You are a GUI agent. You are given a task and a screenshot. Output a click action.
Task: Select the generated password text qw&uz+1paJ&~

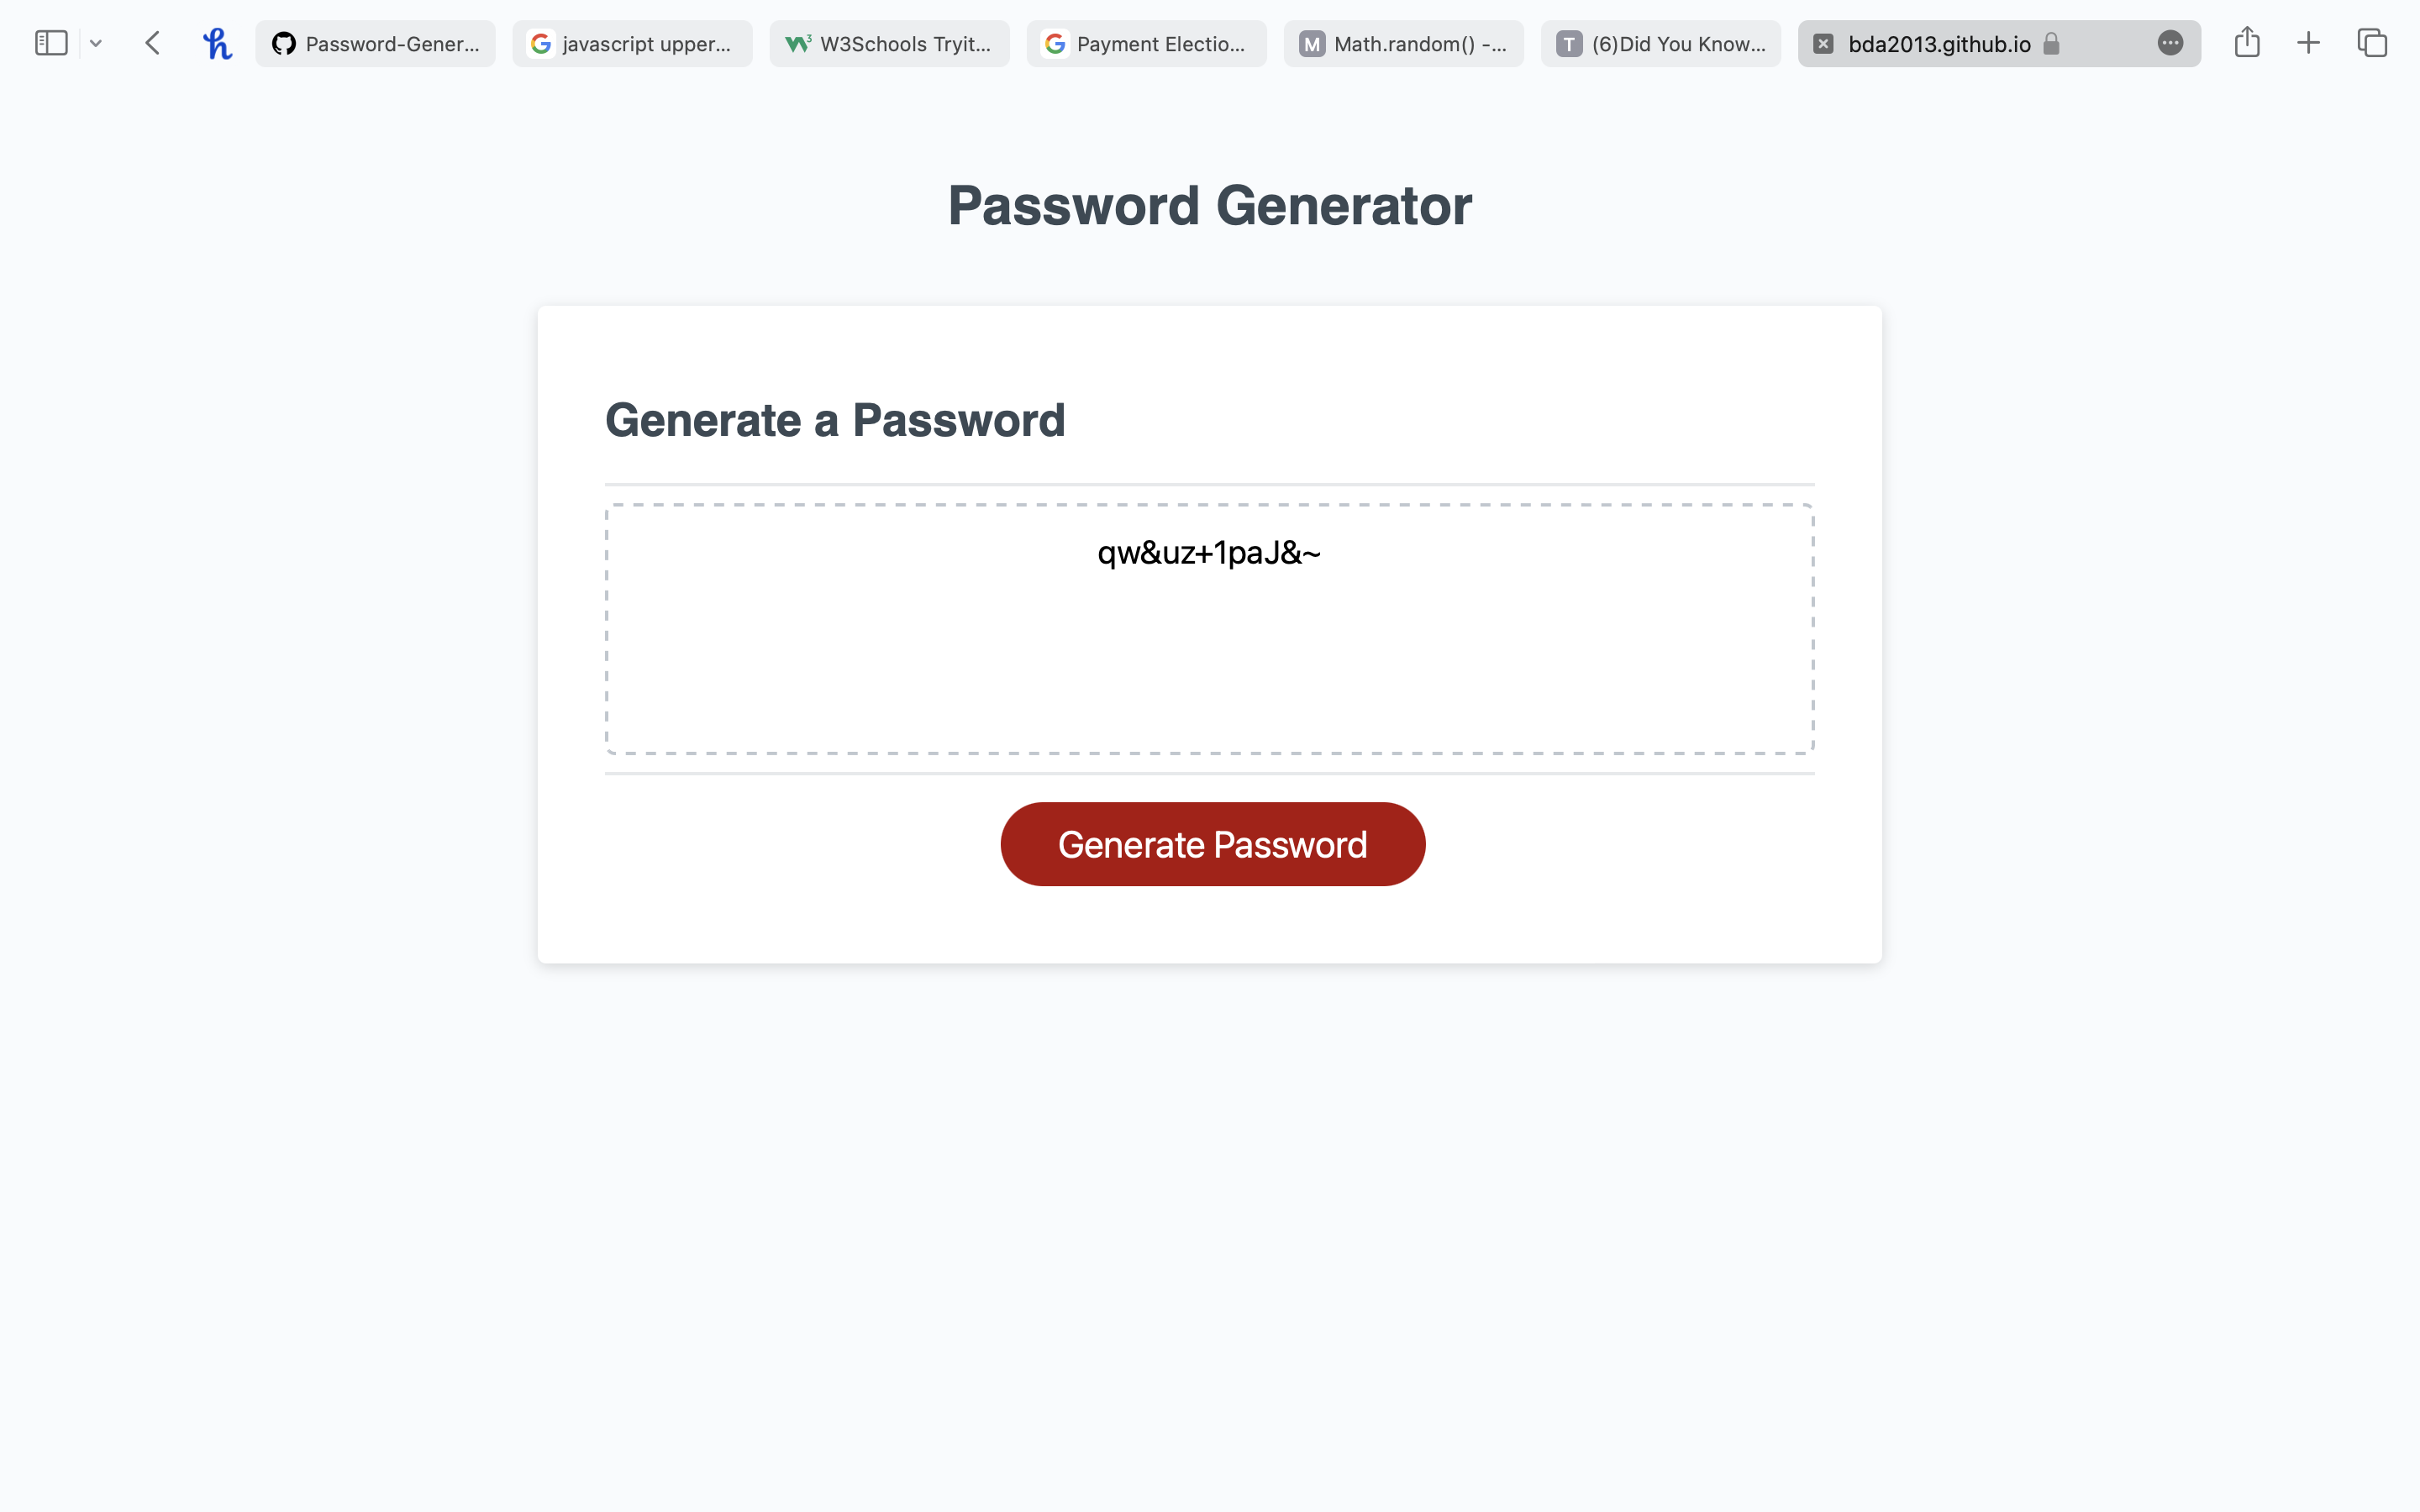pyautogui.click(x=1208, y=552)
